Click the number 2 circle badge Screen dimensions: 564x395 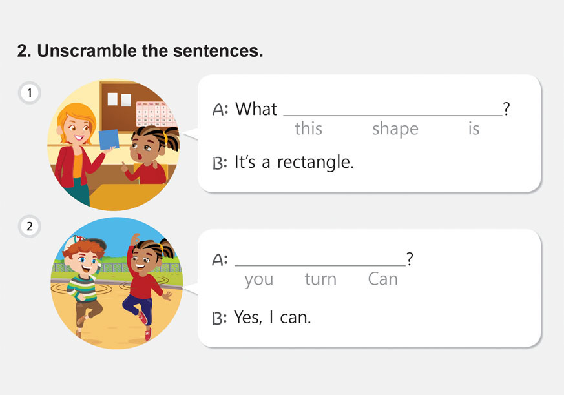(30, 227)
